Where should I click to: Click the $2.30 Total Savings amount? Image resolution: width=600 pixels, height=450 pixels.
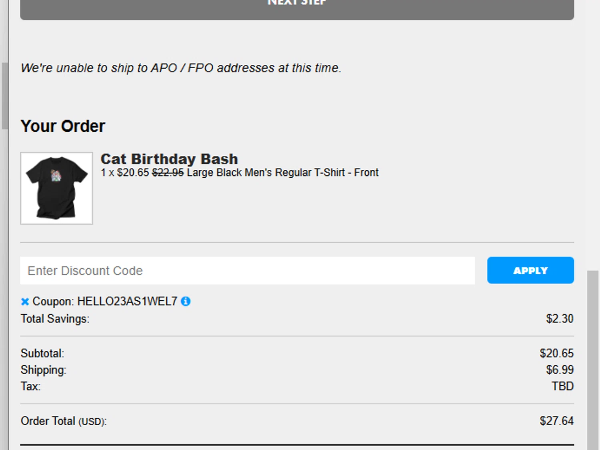click(x=560, y=319)
